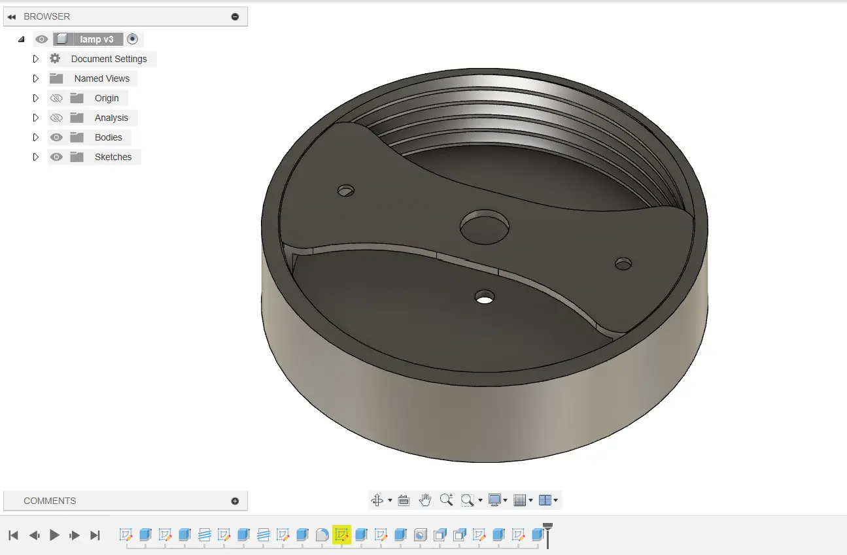This screenshot has height=555, width=847.
Task: Step forward one feature in timeline
Action: tap(75, 535)
